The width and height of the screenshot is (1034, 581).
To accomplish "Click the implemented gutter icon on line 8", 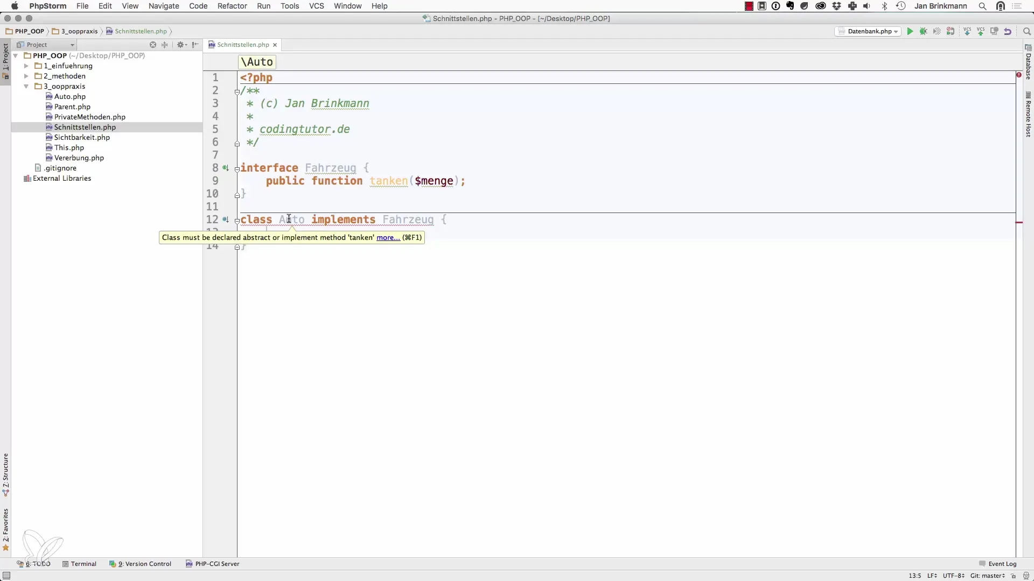I will [226, 168].
